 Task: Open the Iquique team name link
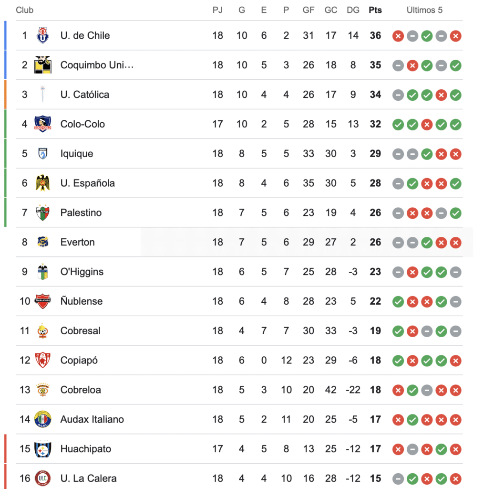pos(76,154)
